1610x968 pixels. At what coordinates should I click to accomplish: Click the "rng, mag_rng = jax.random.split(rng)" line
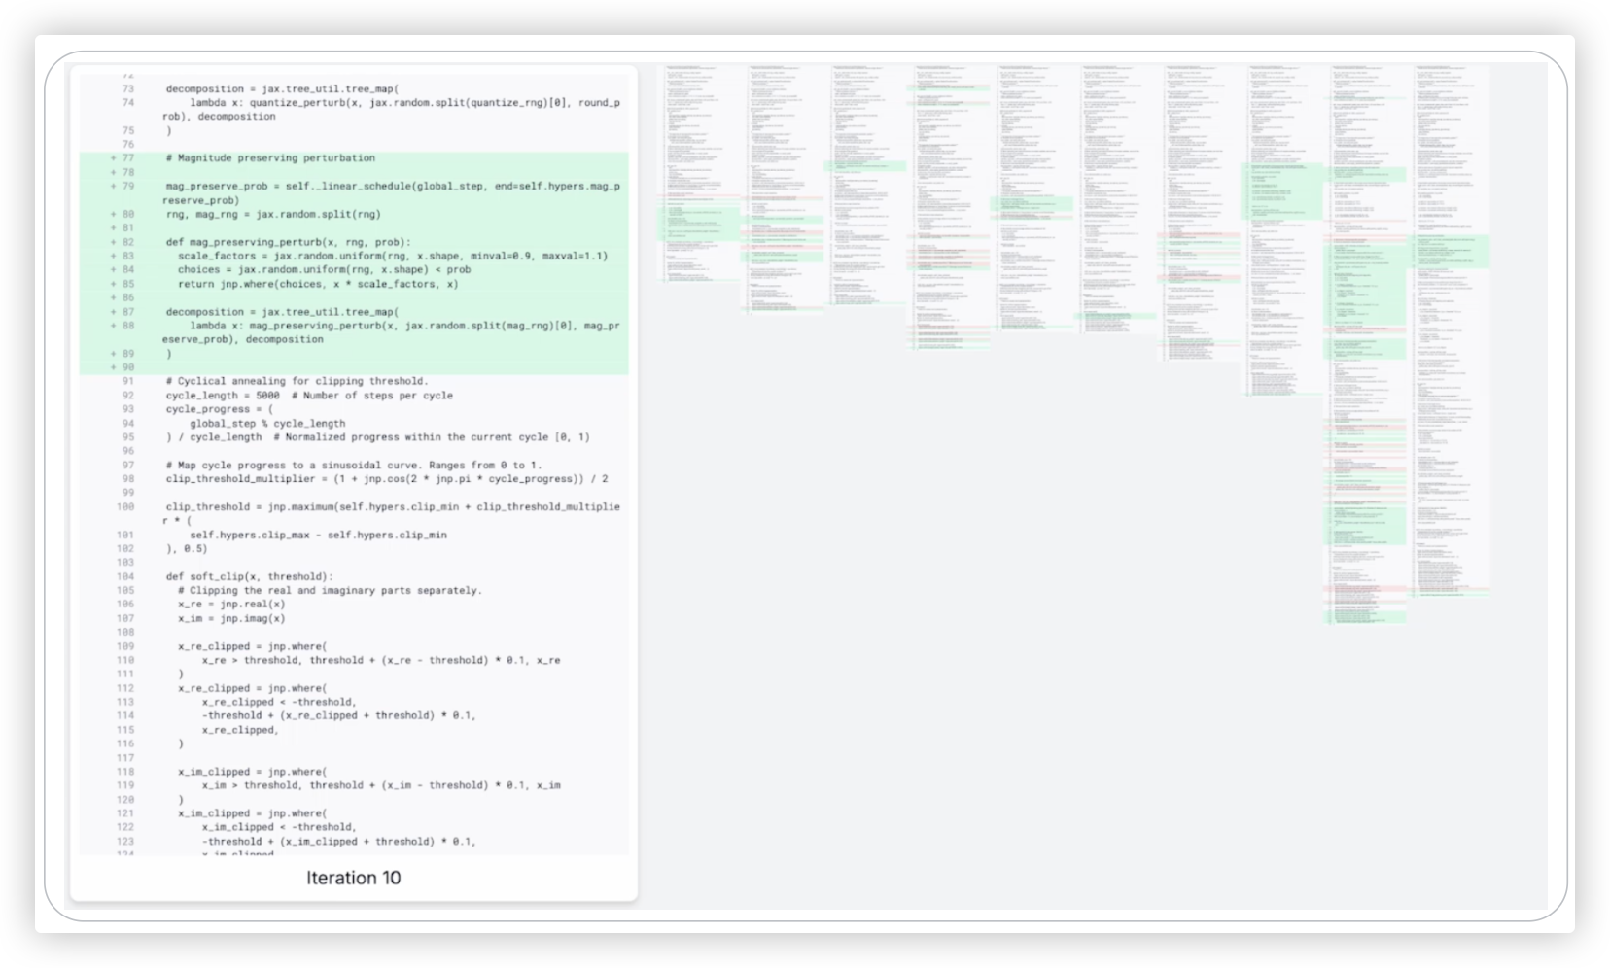point(273,215)
